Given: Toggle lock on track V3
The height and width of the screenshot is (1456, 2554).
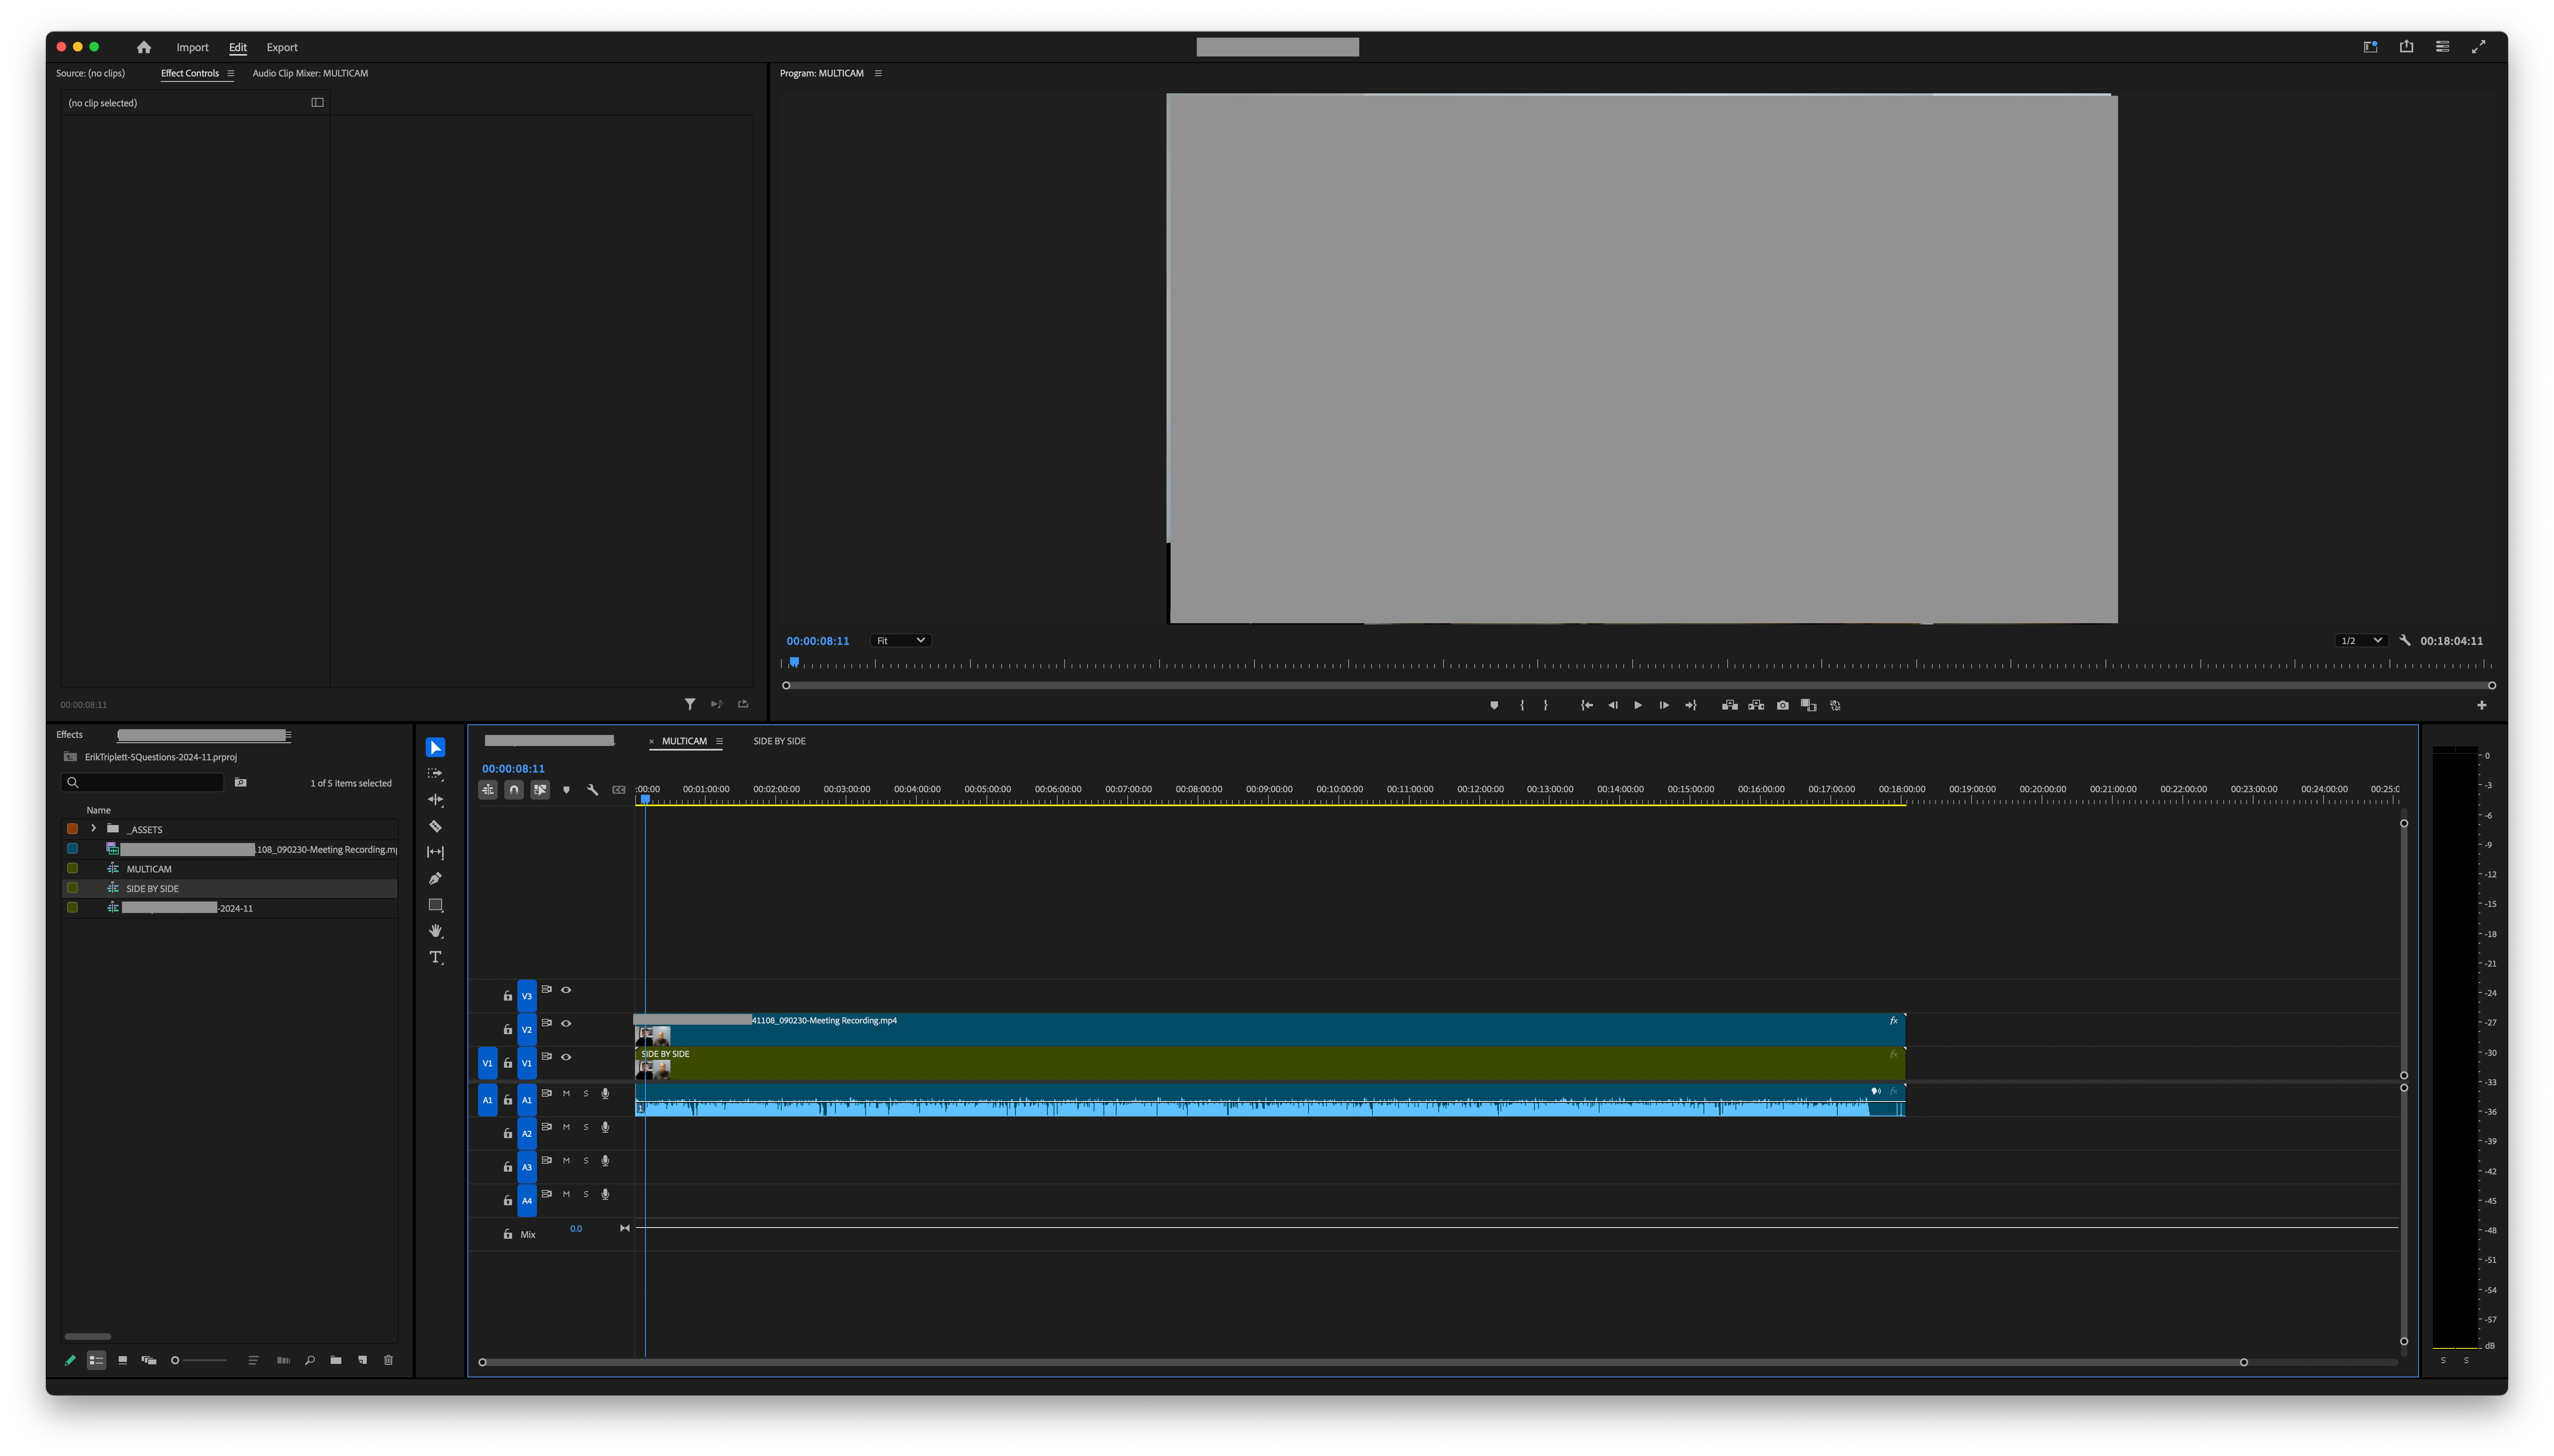Looking at the screenshot, I should tap(507, 996).
